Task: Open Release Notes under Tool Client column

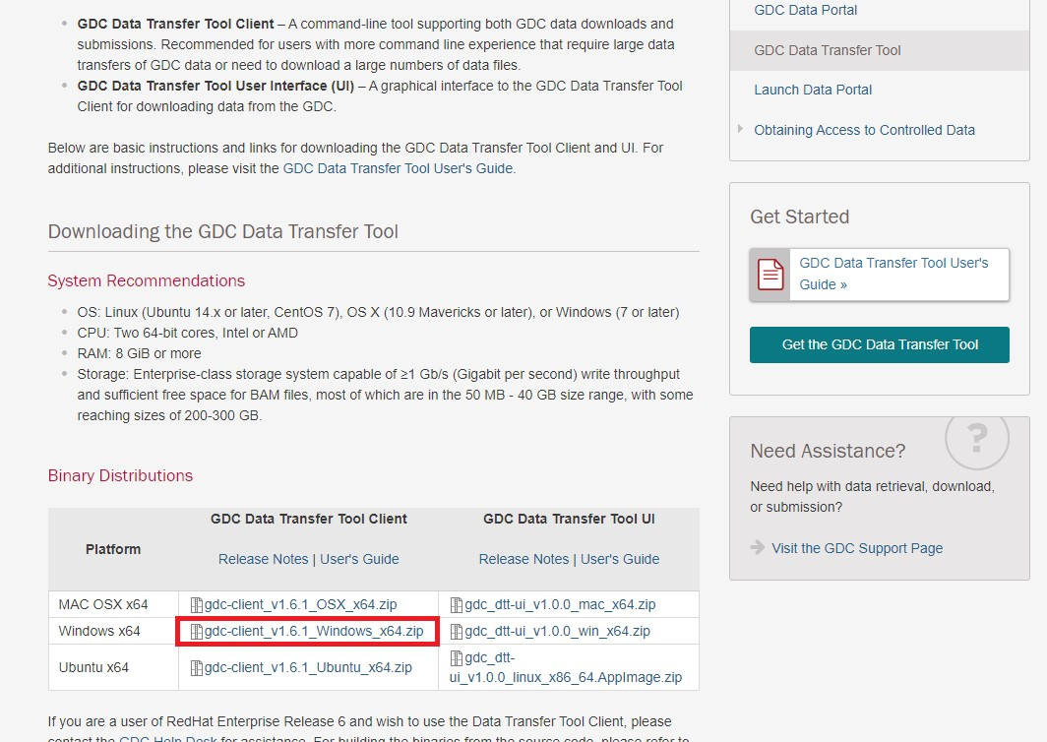Action: coord(263,559)
